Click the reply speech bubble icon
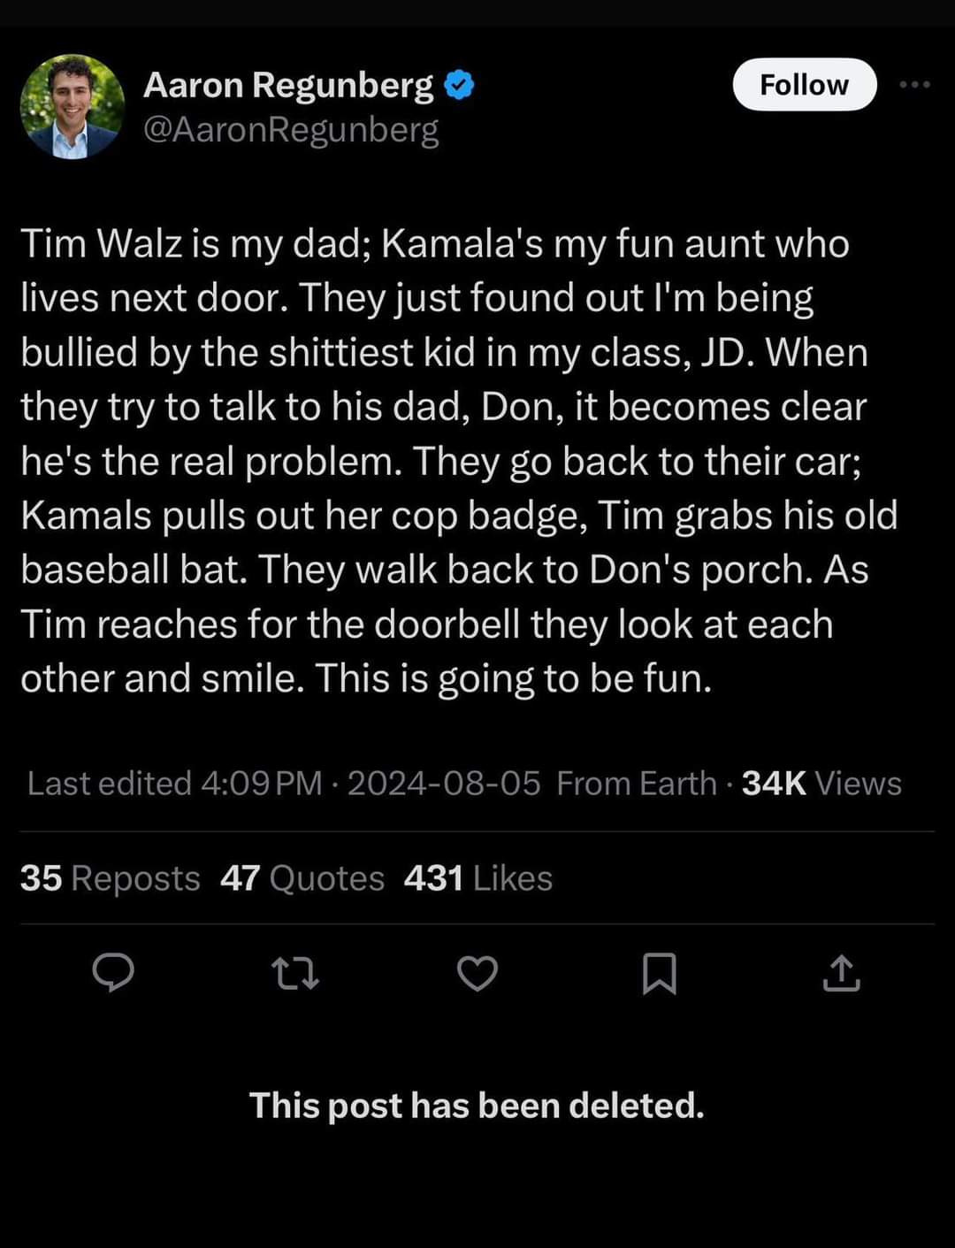 114,973
